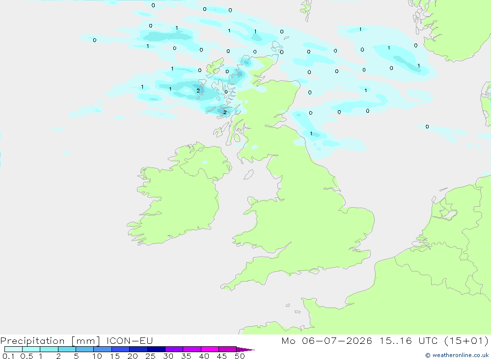
Task: Click the '10' legend scale label
Action: point(97,356)
